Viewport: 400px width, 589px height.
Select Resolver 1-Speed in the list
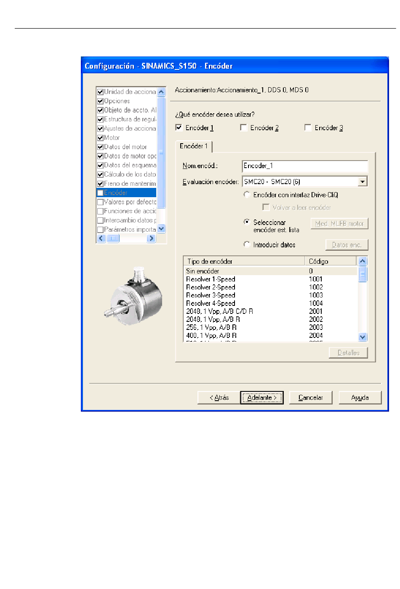pyautogui.click(x=271, y=279)
